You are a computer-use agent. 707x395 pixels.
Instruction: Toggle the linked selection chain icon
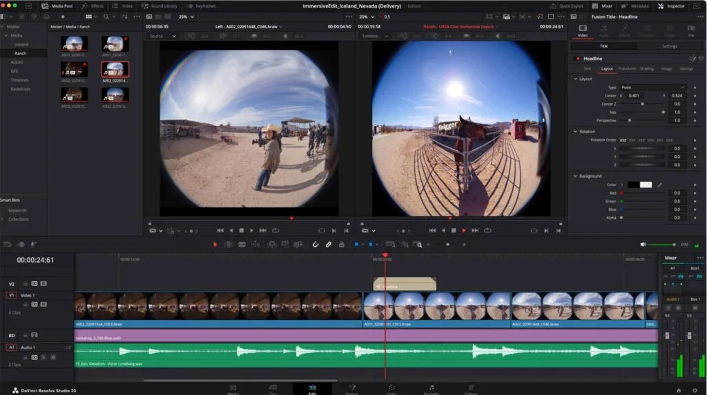coord(328,245)
